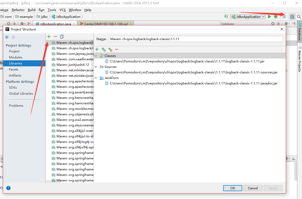Collapse the Classes node

click(x=96, y=56)
